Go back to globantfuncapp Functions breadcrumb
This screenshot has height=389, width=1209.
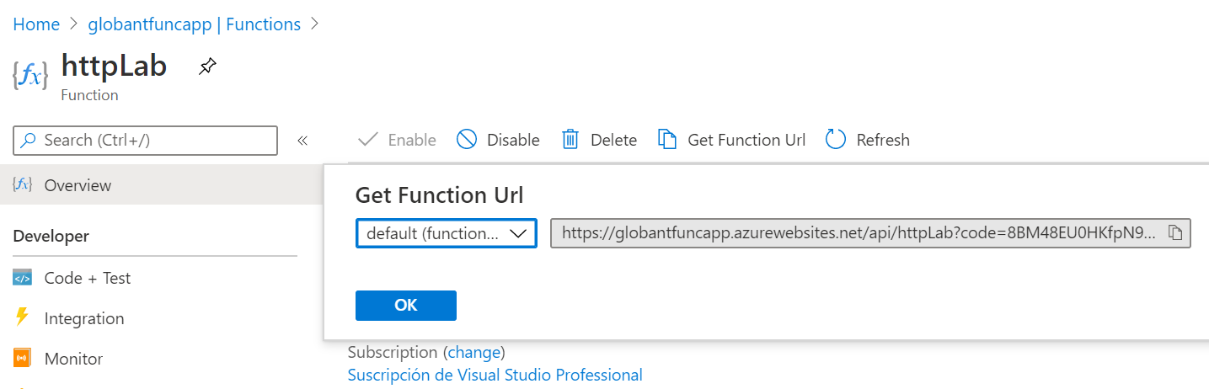(194, 24)
